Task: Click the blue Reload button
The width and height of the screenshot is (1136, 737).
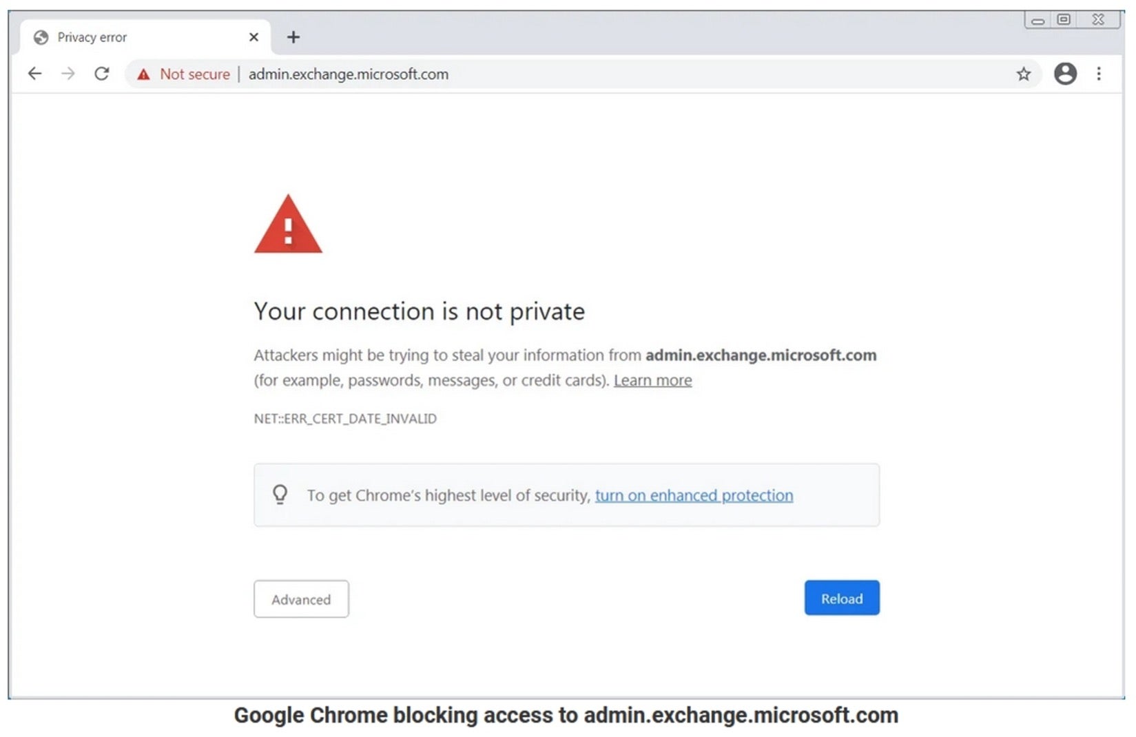Action: [x=842, y=598]
